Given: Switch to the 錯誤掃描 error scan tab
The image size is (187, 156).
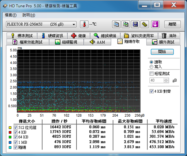Looking at the screenshot, I should 105,36.
